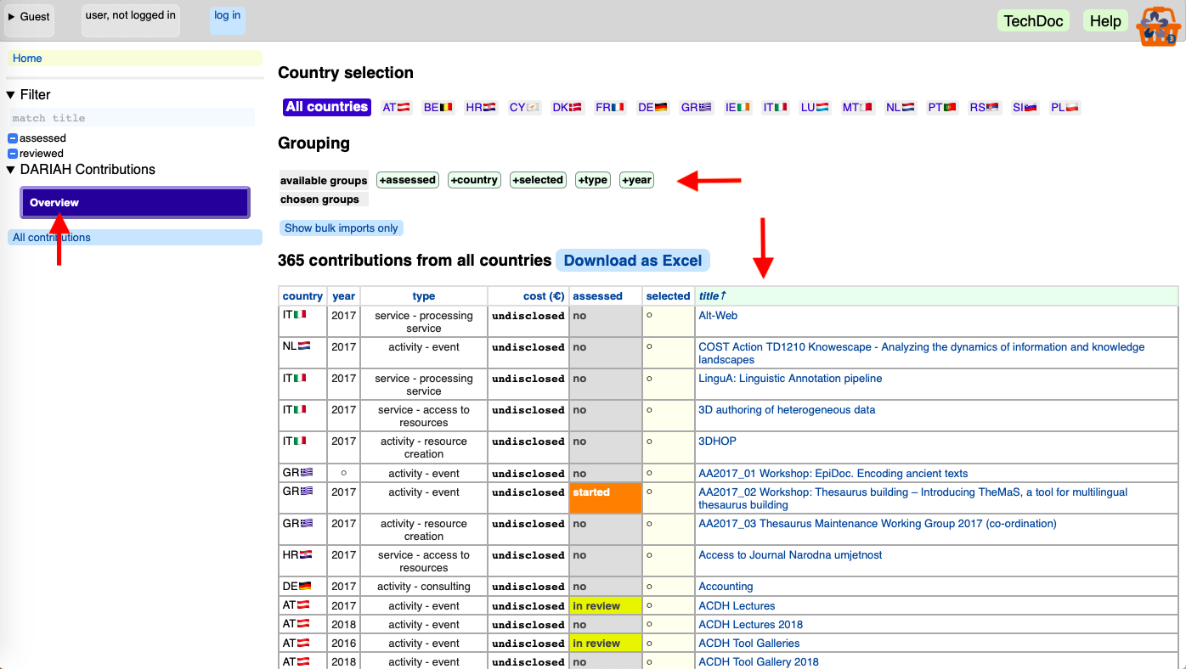Sort table by year column
This screenshot has width=1186, height=669.
[344, 296]
